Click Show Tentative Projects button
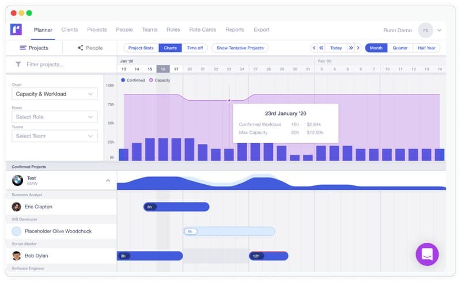 [240, 48]
